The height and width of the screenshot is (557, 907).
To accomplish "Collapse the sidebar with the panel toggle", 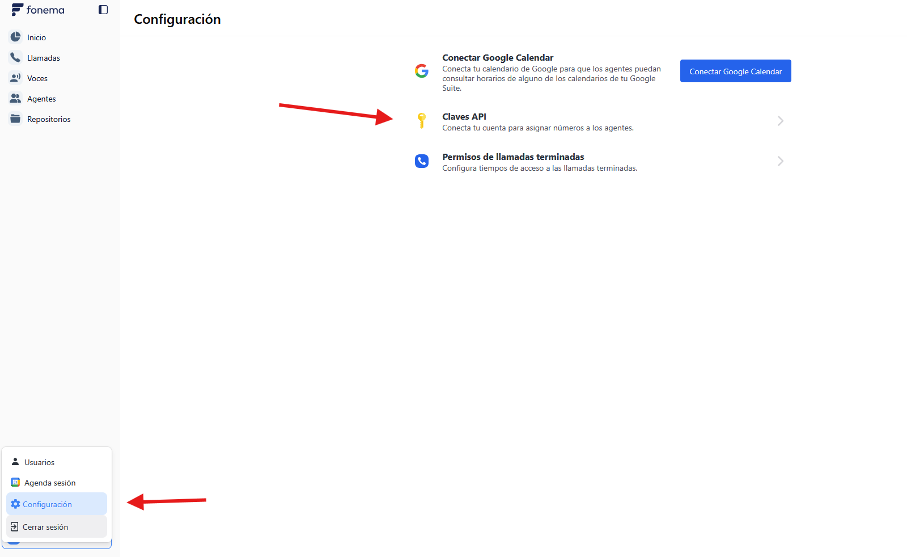I will tap(103, 10).
